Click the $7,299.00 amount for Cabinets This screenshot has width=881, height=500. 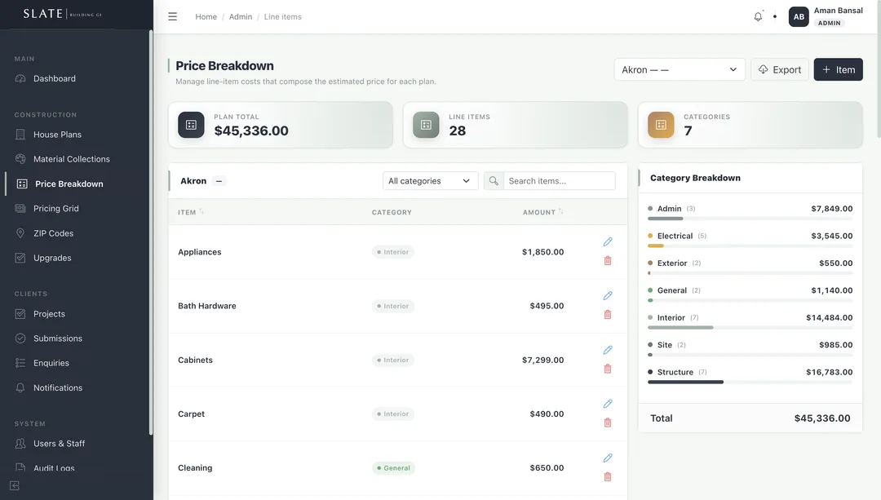point(542,360)
